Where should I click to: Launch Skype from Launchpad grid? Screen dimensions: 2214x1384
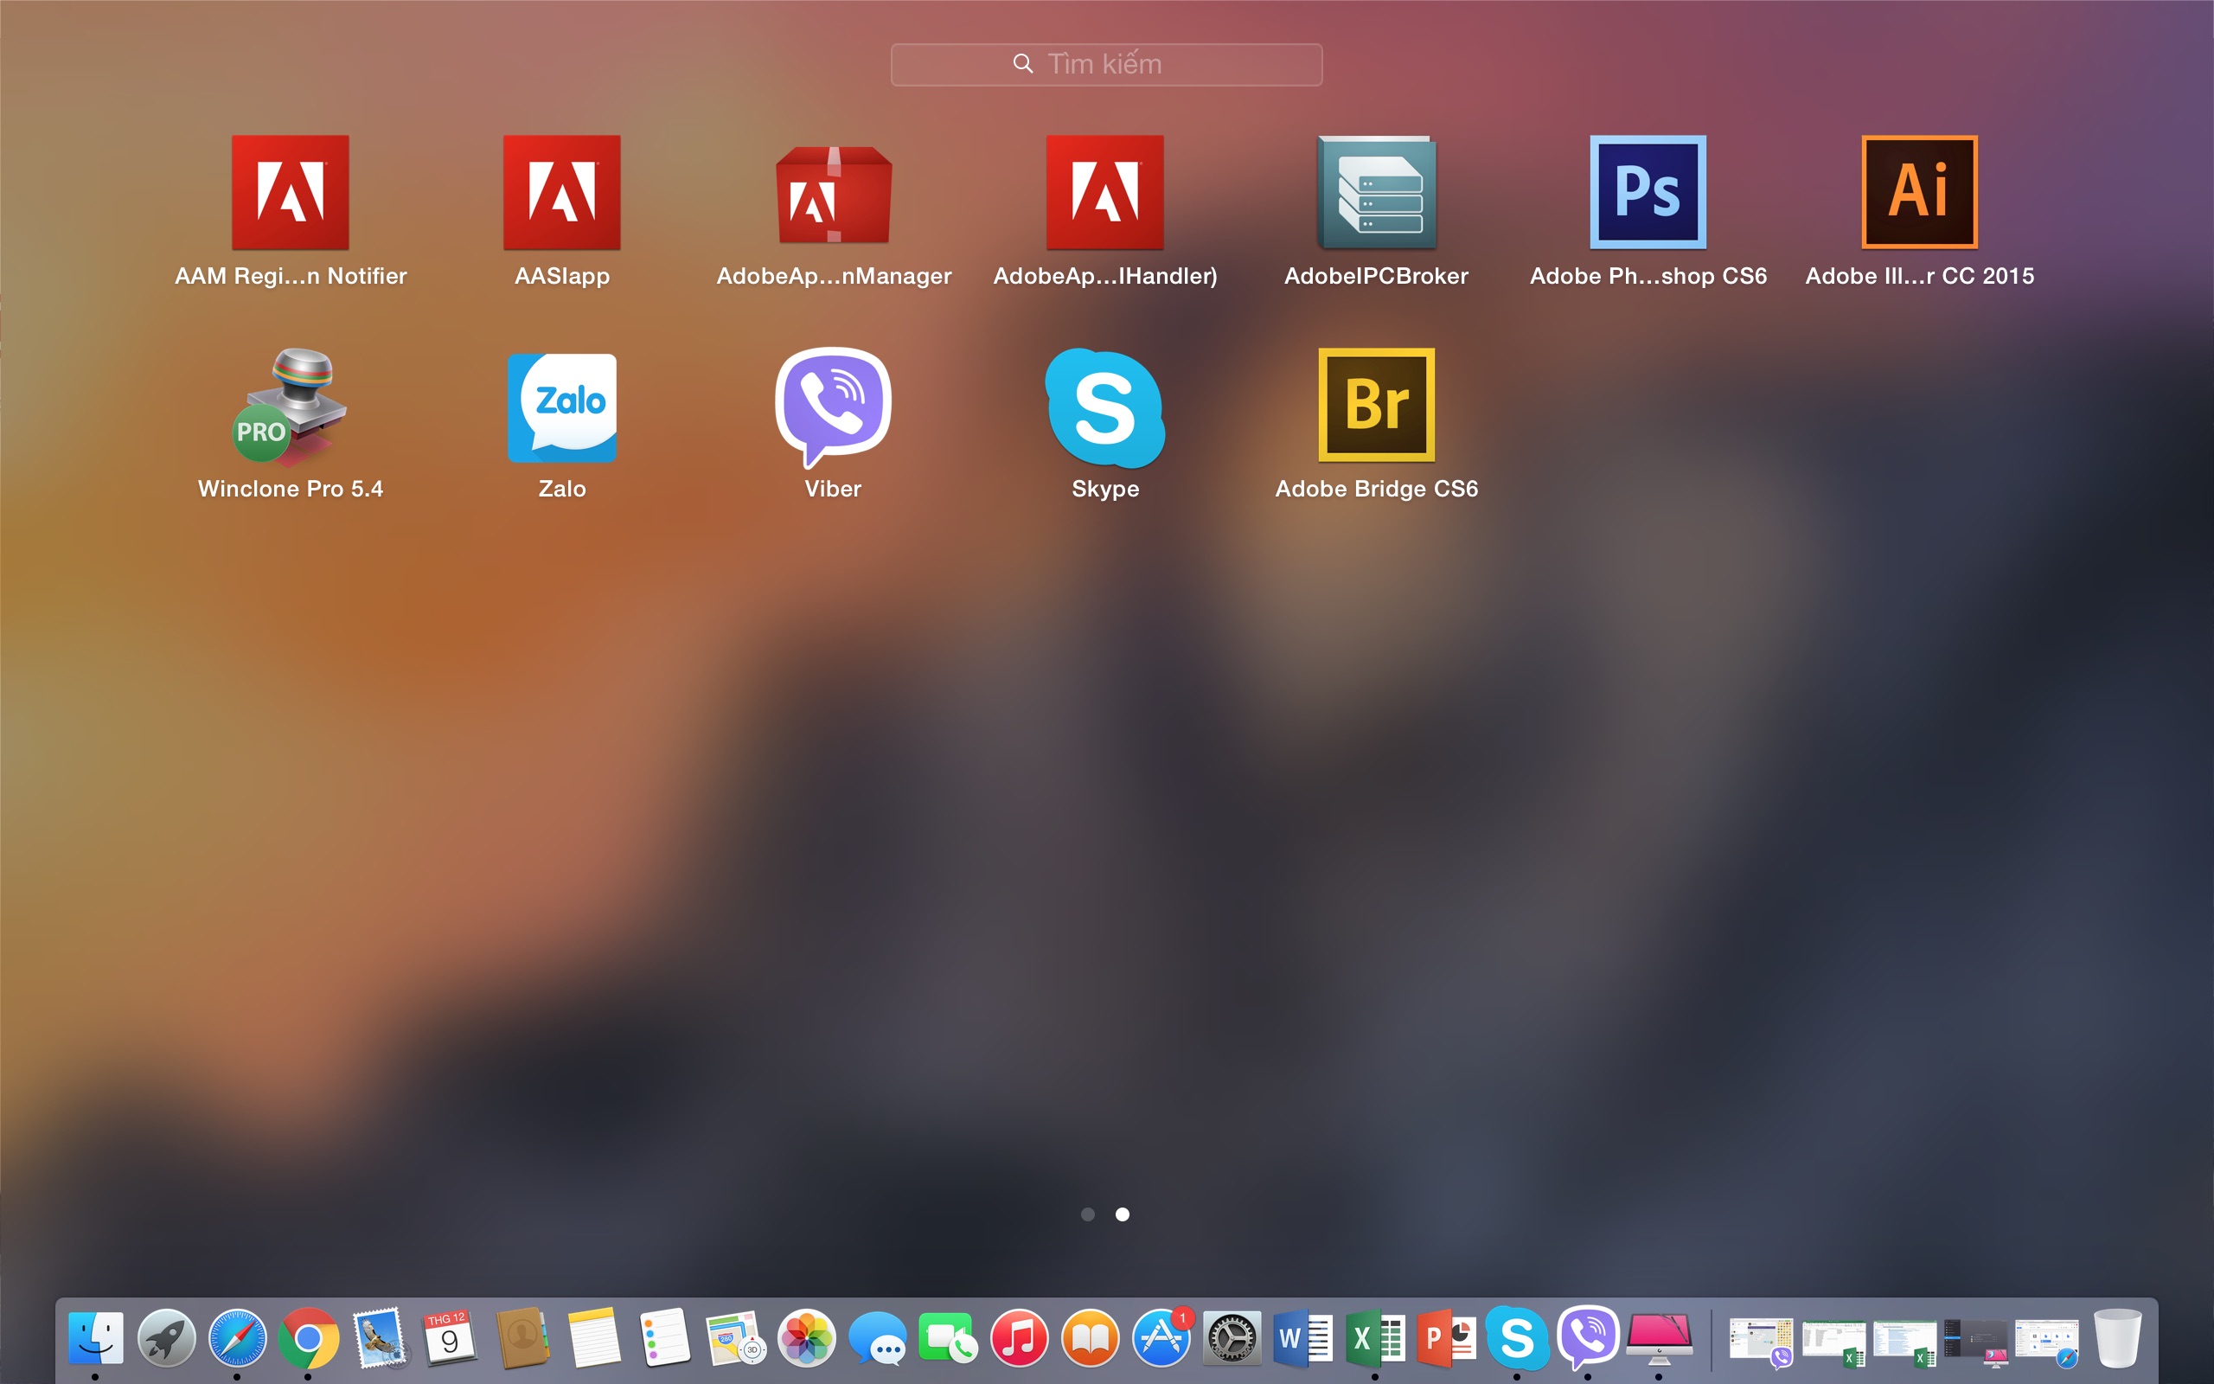(1105, 406)
